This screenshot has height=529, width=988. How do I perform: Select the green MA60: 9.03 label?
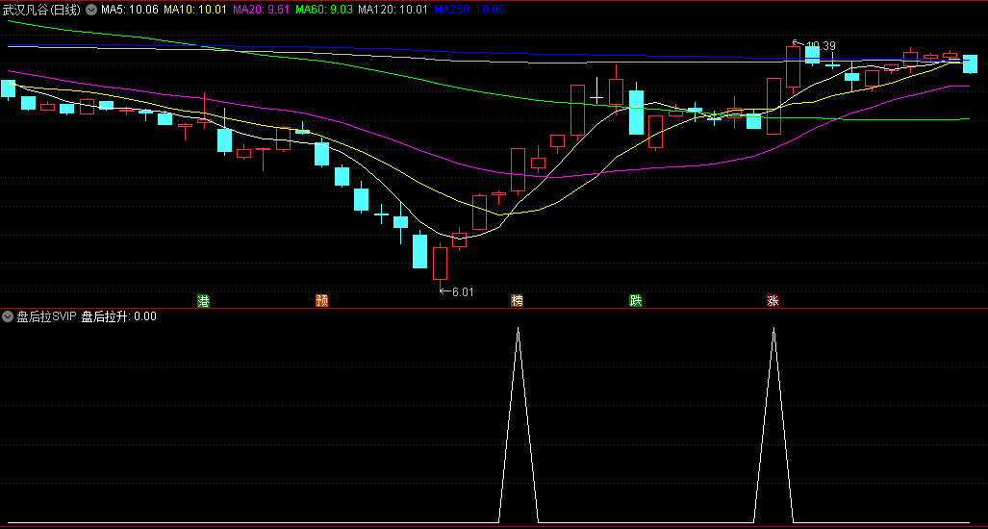tap(324, 10)
